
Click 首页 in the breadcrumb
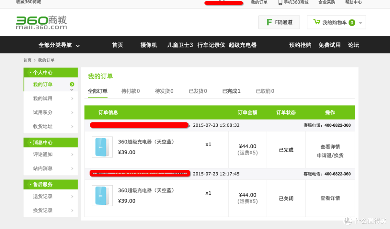pos(27,60)
